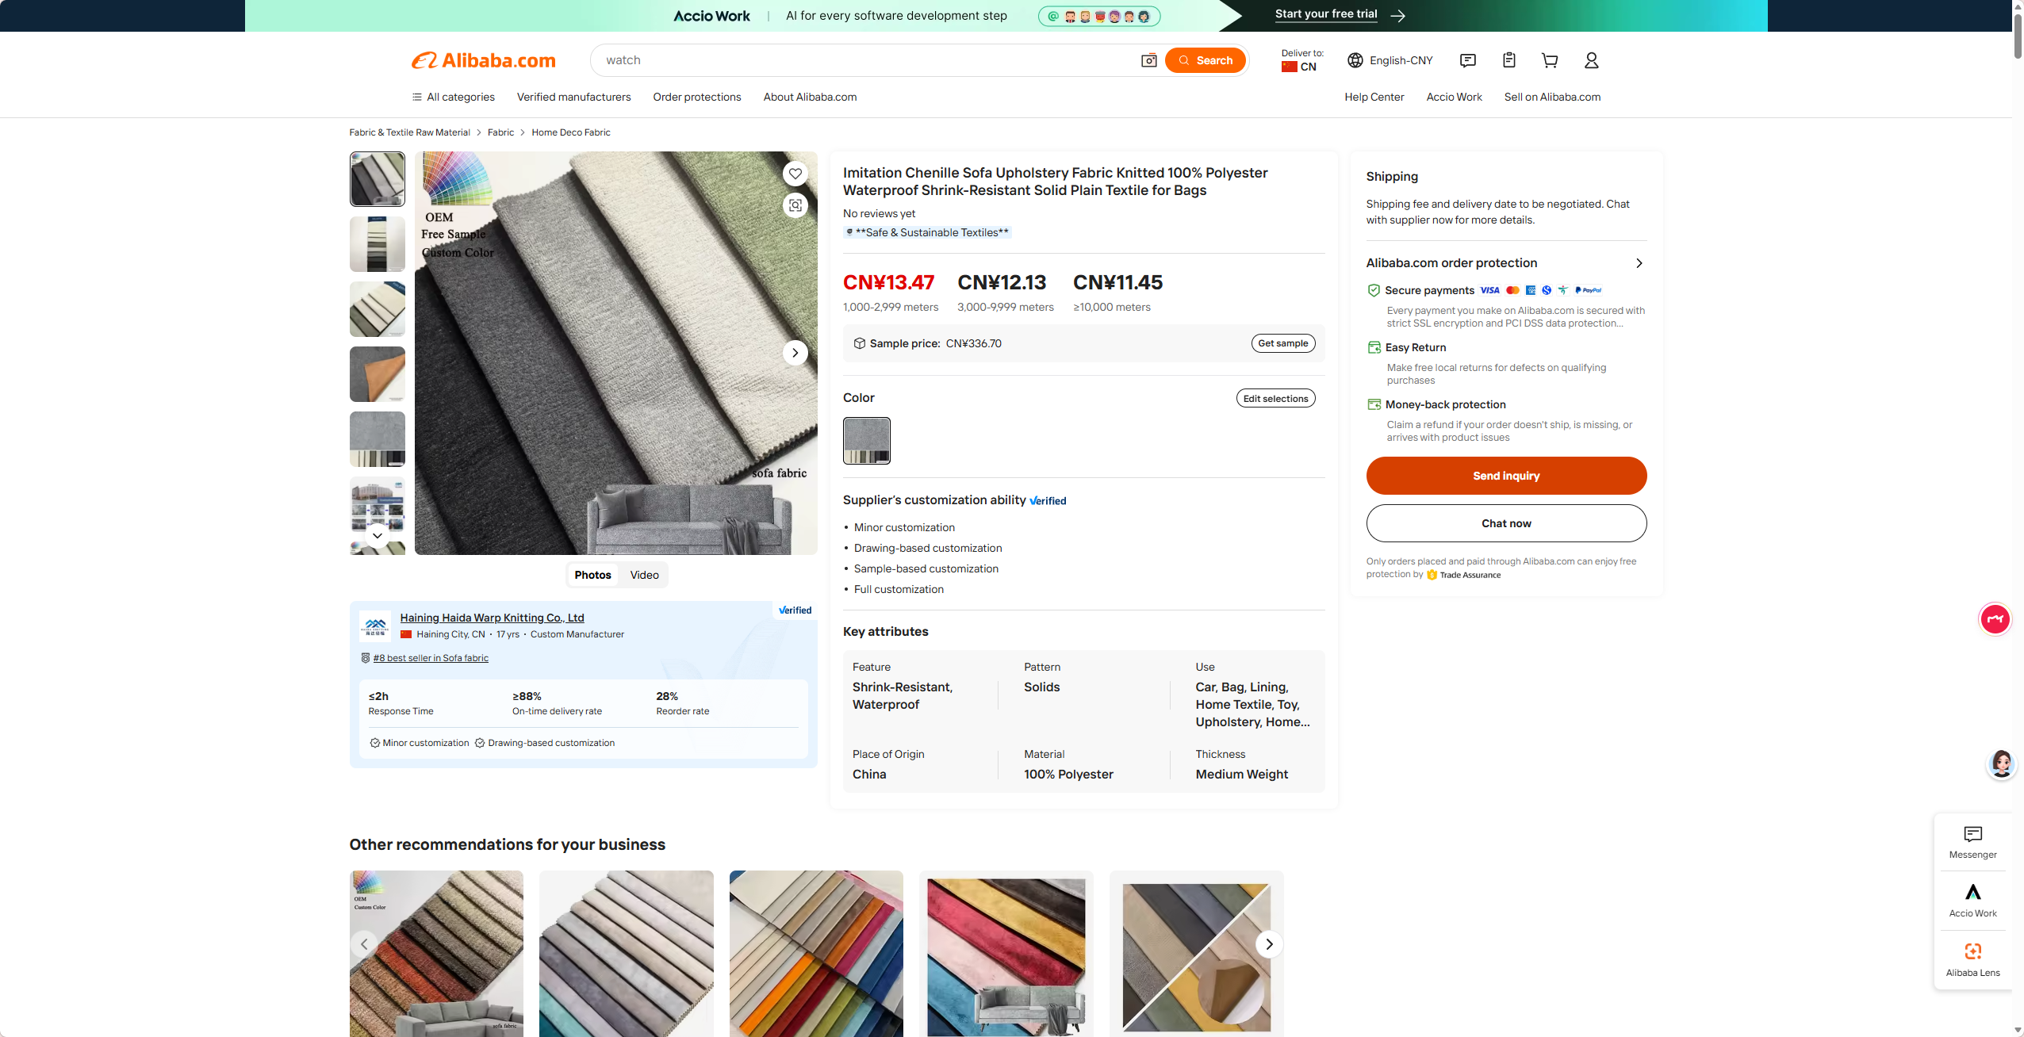This screenshot has width=2024, height=1037.
Task: Open Home Deco Fabric breadcrumb
Action: click(571, 132)
